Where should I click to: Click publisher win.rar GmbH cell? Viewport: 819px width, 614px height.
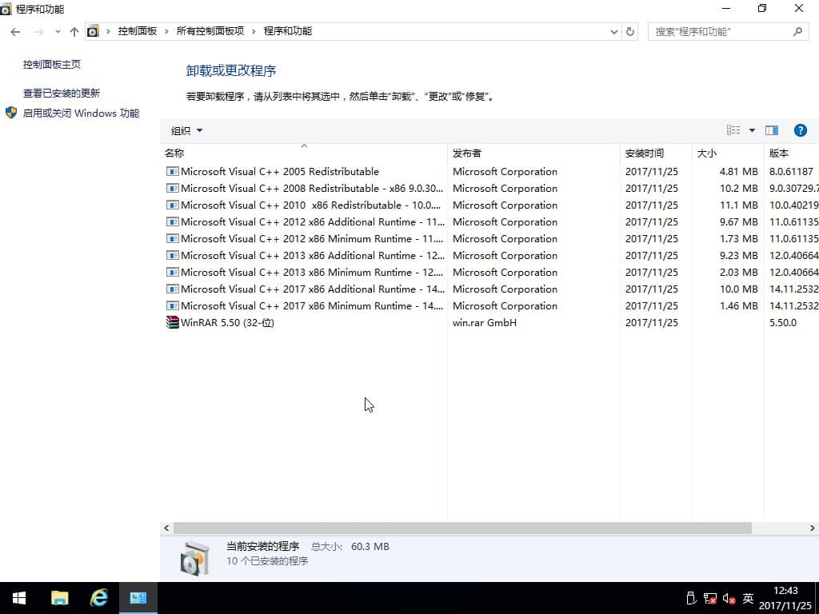pyautogui.click(x=484, y=322)
